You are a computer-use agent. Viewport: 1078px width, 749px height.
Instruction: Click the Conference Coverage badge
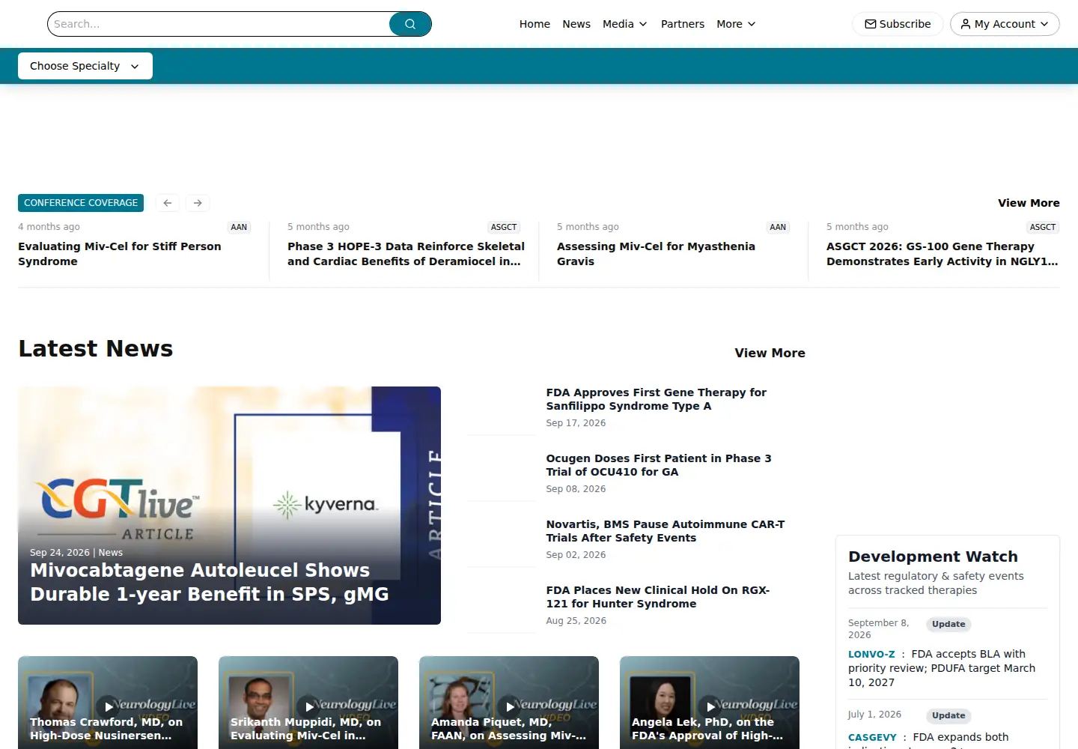coord(81,203)
